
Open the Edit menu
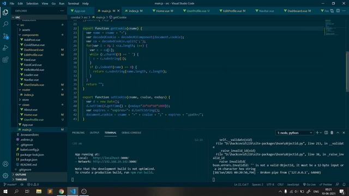pyautogui.click(x=20, y=4)
